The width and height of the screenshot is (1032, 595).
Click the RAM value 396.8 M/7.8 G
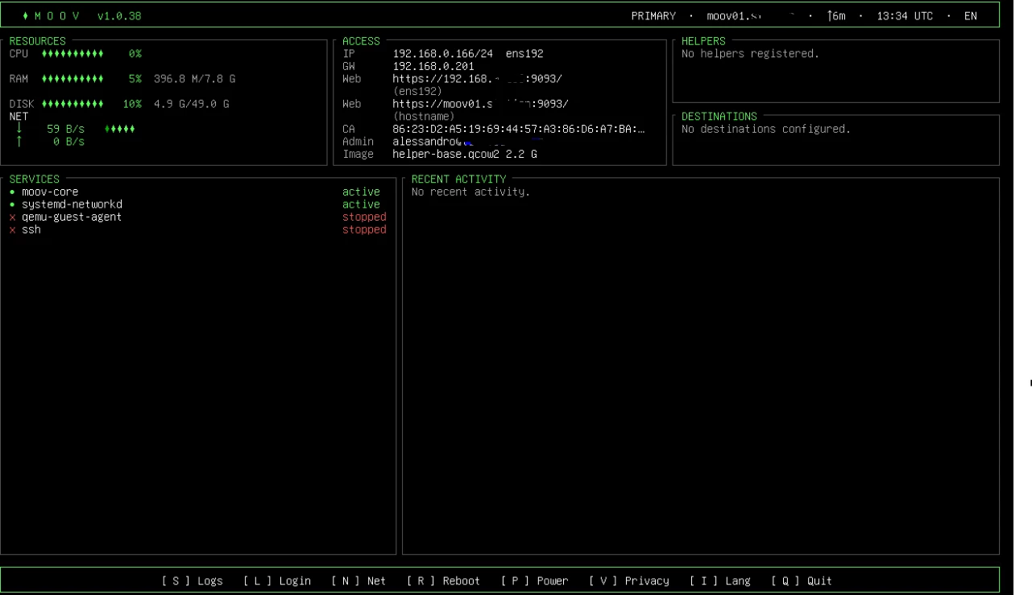coord(195,79)
